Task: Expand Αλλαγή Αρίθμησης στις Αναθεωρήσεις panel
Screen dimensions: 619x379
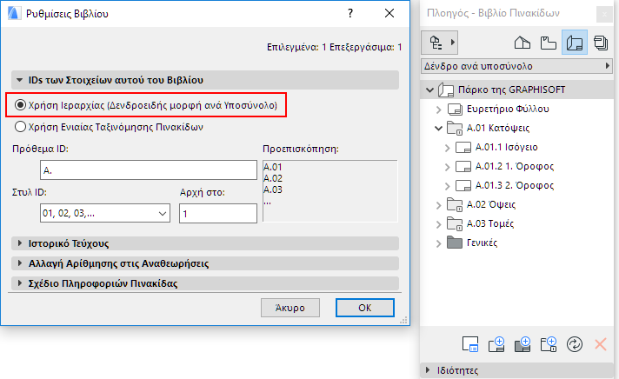Action: [19, 263]
